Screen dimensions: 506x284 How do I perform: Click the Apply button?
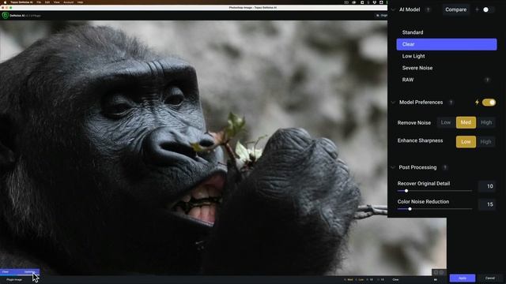click(463, 278)
